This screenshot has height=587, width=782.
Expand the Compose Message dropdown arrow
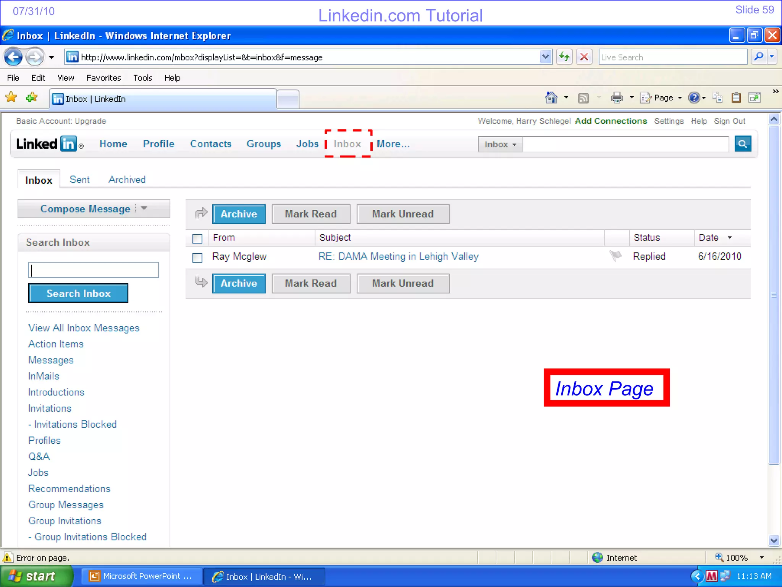144,209
